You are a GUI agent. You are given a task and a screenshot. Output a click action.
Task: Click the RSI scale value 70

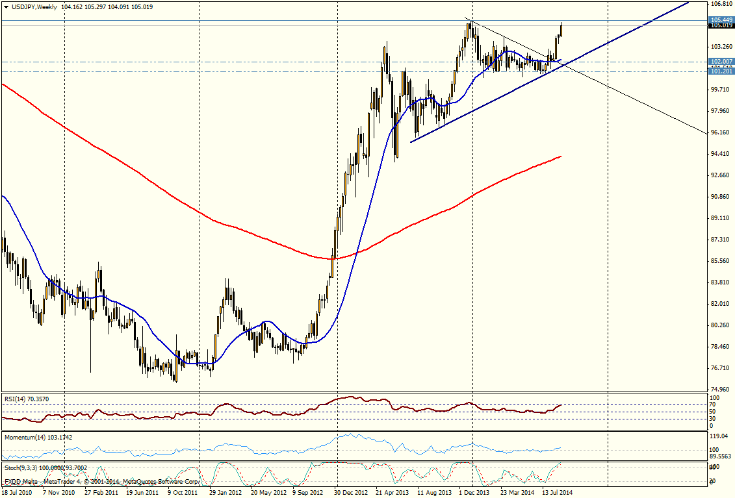coord(712,404)
